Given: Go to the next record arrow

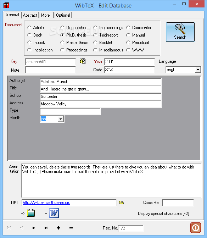Looking at the screenshot, I should pos(34,228).
